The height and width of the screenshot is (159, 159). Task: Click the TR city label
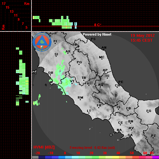84,78
